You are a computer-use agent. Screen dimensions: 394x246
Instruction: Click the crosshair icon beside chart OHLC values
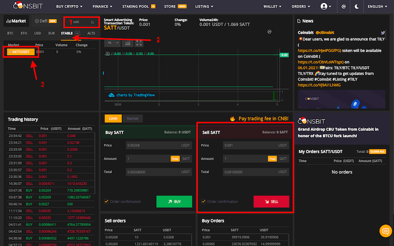108,54
